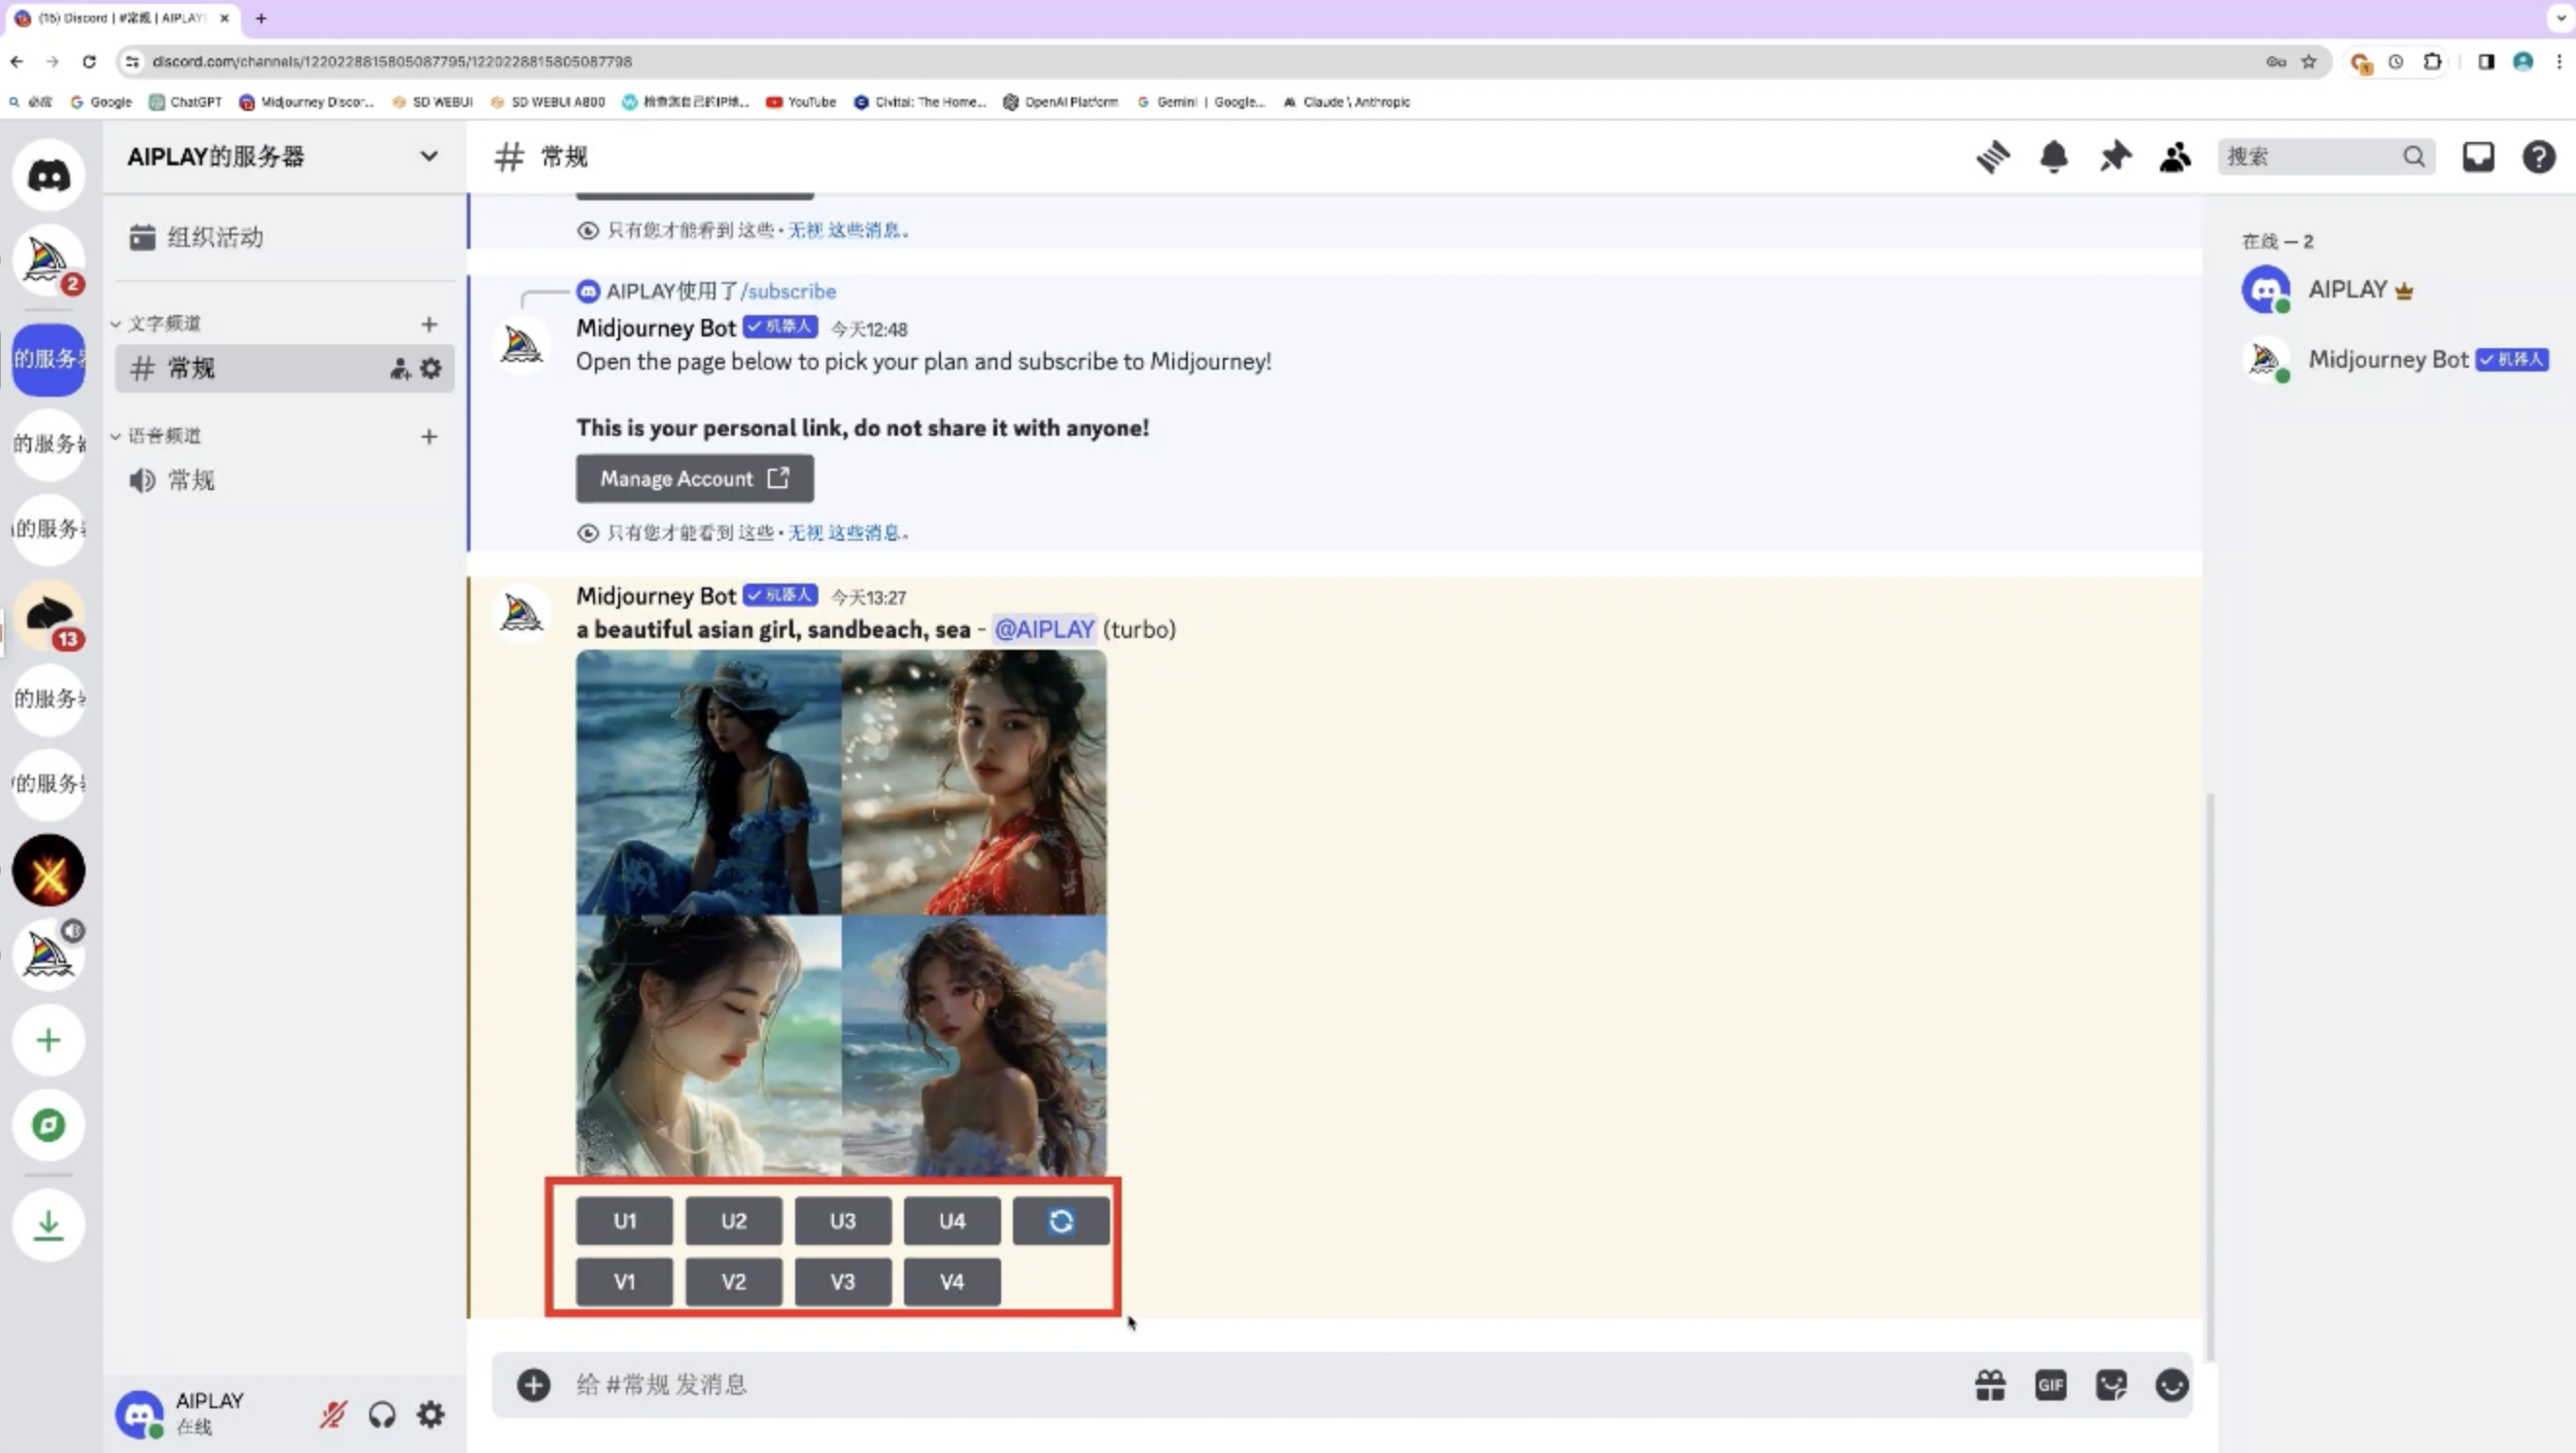This screenshot has height=1453, width=2576.
Task: Reload the page in browser toolbar
Action: 89,62
